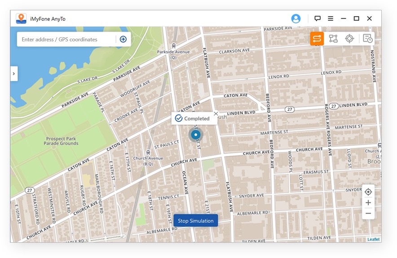Click the blue current location marker
Screen dimensions: 397x258
(195, 135)
